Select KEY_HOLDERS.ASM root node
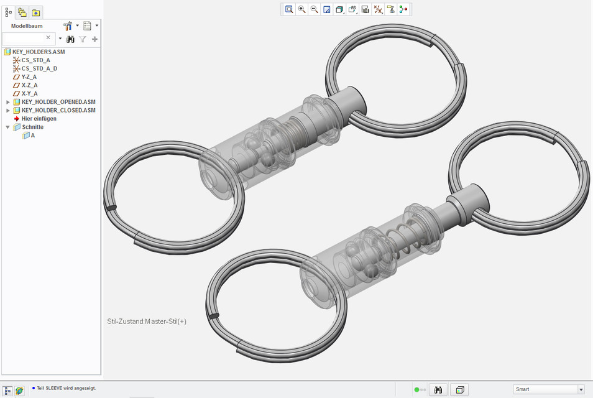This screenshot has height=398, width=593. coord(38,52)
